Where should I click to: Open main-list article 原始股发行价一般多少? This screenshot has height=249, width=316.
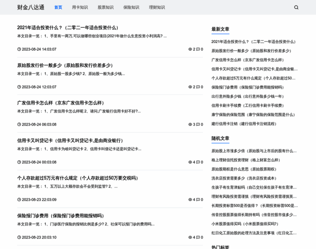click(65, 66)
